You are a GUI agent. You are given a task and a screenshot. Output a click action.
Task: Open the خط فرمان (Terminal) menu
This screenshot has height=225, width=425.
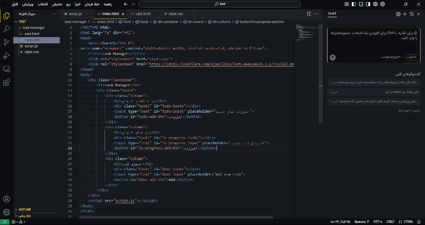[92, 4]
